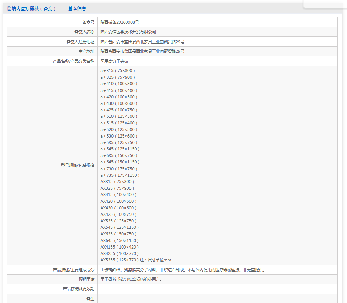Viewport: 347px width, 303px height.
Task: Select spec line AX325（75×900）
Action: coord(117,188)
